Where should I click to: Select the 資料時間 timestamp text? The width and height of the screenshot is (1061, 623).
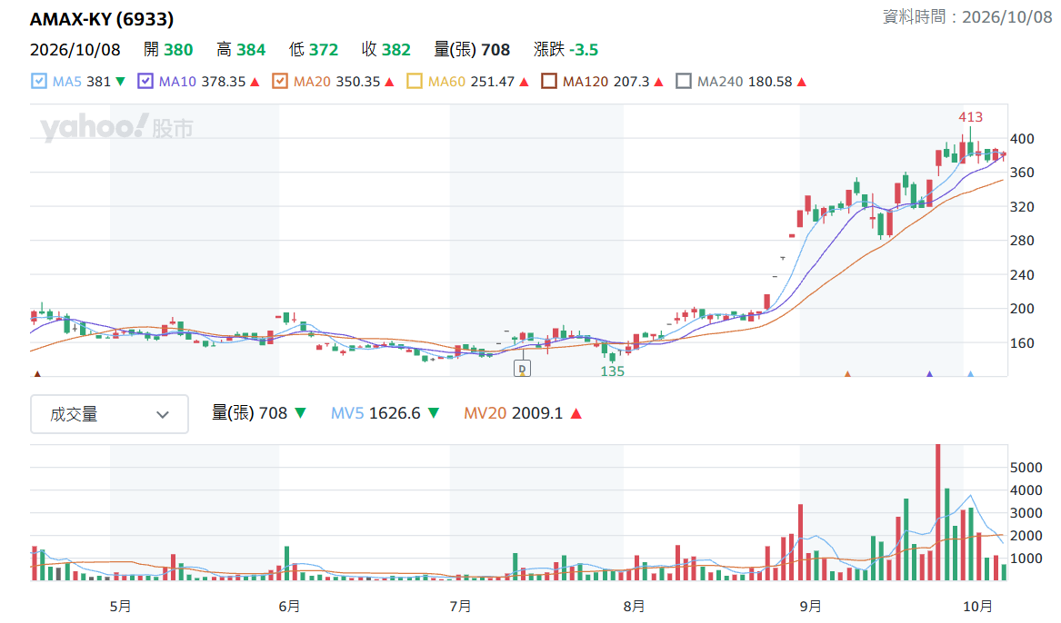pyautogui.click(x=967, y=17)
